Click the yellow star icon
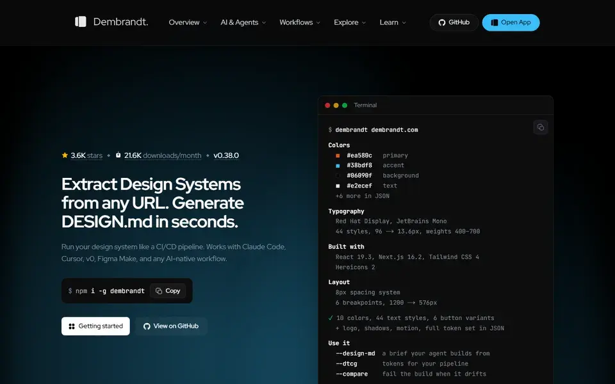This screenshot has width=615, height=384. (x=65, y=155)
